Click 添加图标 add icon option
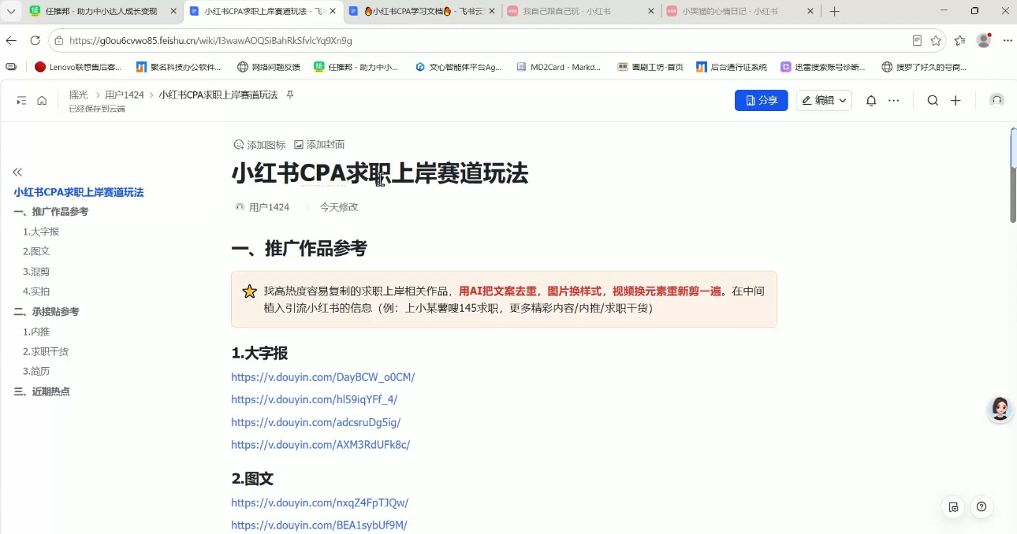1017x534 pixels. coord(259,145)
